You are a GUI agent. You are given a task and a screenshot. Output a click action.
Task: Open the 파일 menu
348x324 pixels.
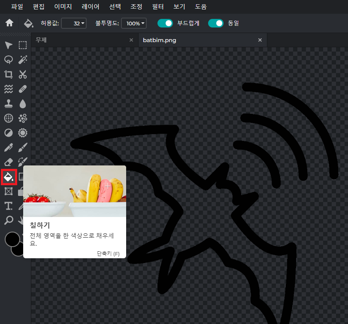[x=17, y=7]
